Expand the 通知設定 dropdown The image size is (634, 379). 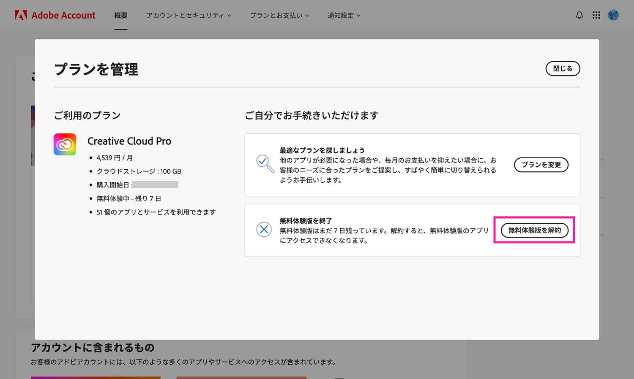click(344, 15)
